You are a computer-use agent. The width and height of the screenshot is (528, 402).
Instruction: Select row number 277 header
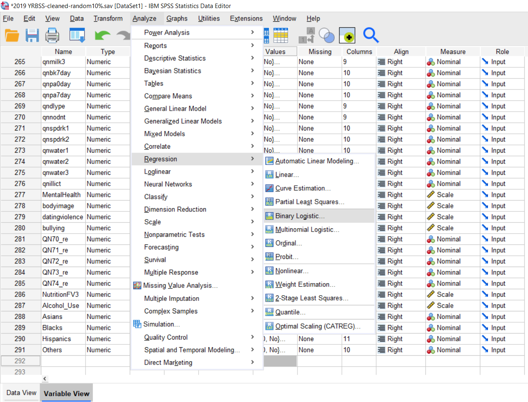pyautogui.click(x=20, y=195)
